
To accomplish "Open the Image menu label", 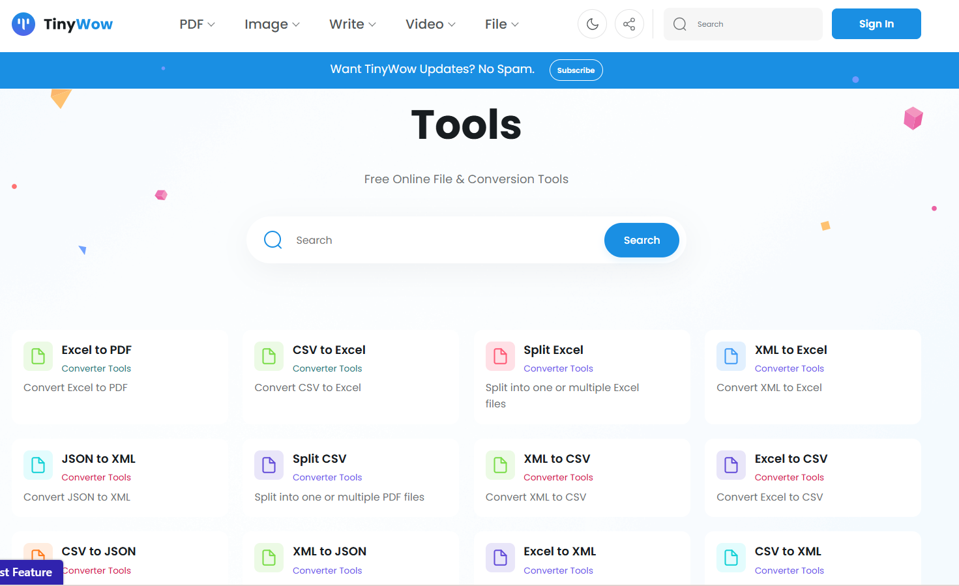I will pyautogui.click(x=266, y=24).
